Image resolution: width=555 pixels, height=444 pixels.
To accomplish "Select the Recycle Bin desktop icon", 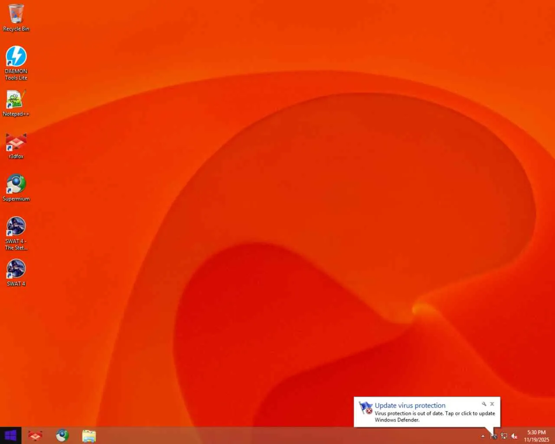I will [16, 18].
